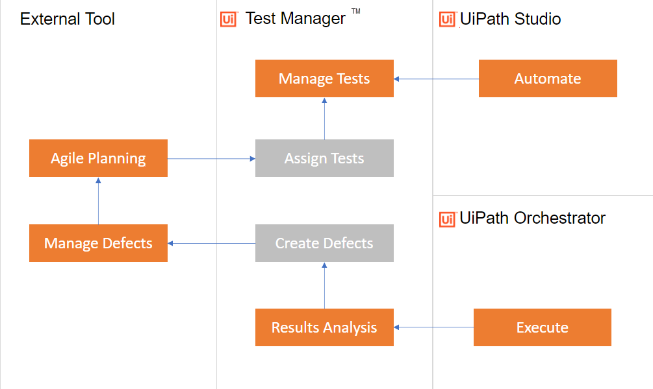Click the UiPath logo beside Test Manager
653x389 pixels.
click(x=228, y=19)
